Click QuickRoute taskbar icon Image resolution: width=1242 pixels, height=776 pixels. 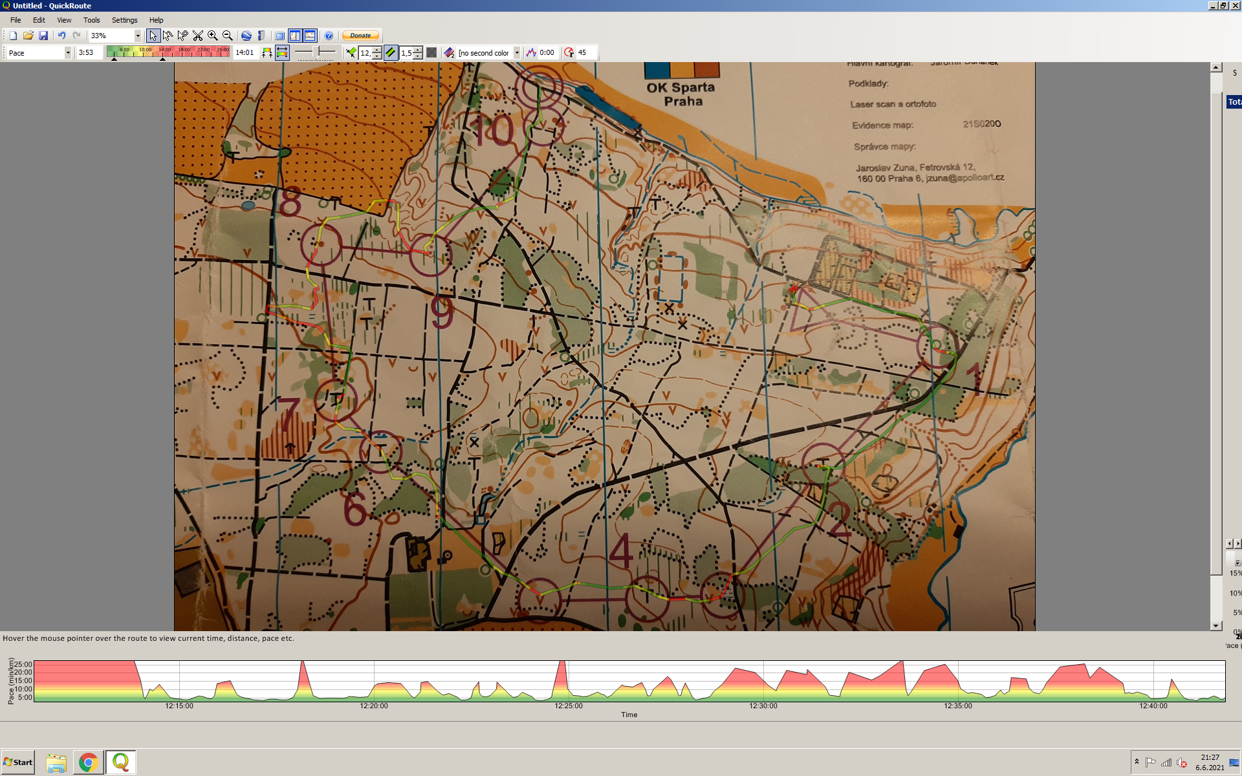tap(121, 762)
